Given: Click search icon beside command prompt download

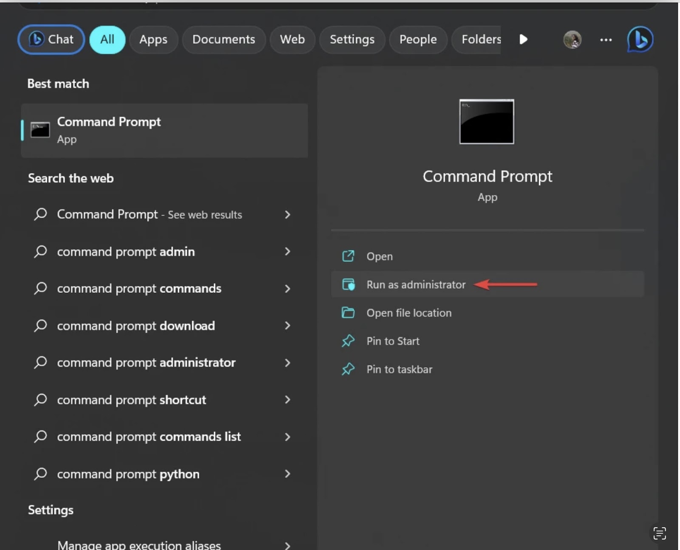Looking at the screenshot, I should 40,326.
